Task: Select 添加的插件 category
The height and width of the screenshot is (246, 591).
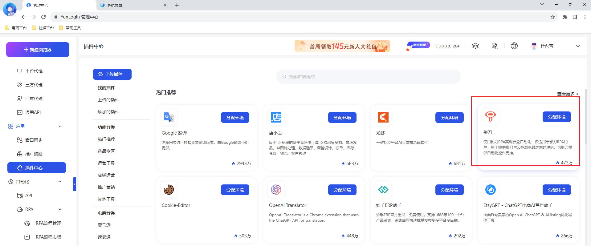Action: click(x=108, y=112)
